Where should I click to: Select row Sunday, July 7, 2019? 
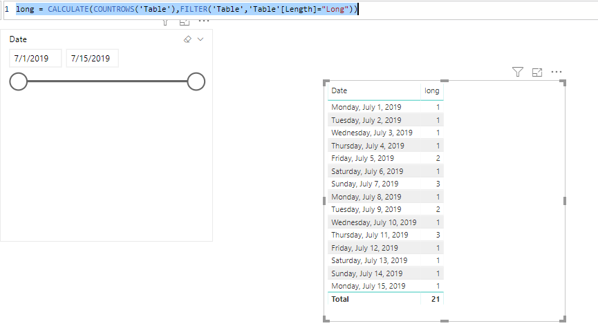(385, 184)
